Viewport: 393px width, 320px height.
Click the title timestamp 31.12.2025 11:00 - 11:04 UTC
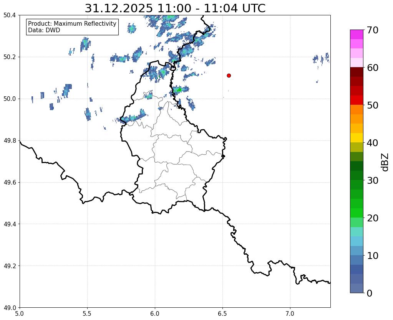175,8
